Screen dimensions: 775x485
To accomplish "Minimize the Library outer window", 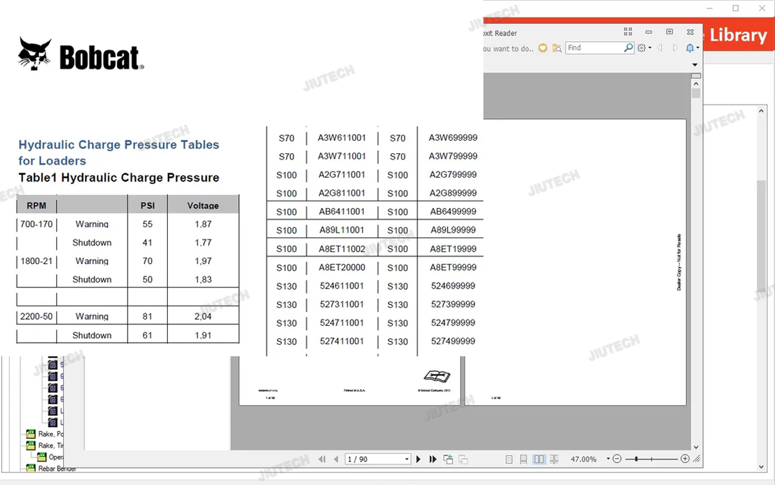I will tap(709, 8).
